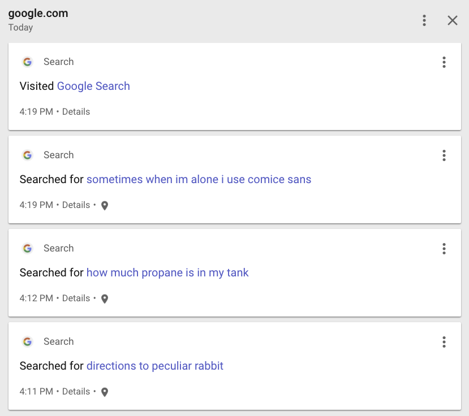
Task: Open the directions to peculiar rabbit link
Action: click(154, 366)
